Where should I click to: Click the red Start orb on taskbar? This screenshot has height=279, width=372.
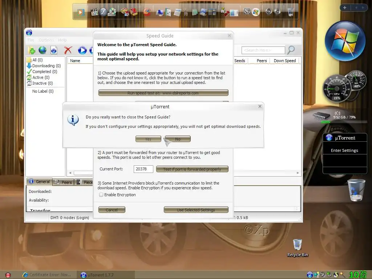(x=8, y=275)
